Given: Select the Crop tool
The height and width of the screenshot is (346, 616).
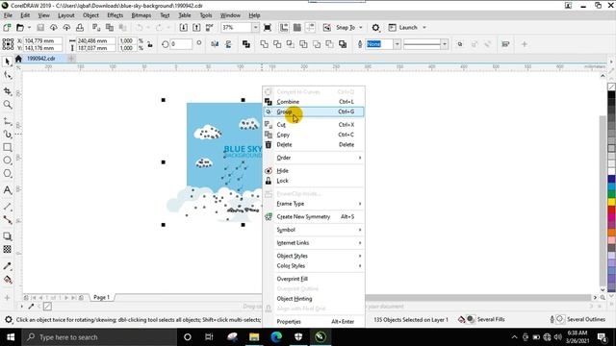Looking at the screenshot, I should point(8,91).
